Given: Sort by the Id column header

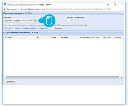Looking at the screenshot, I should pyautogui.click(x=42, y=37).
